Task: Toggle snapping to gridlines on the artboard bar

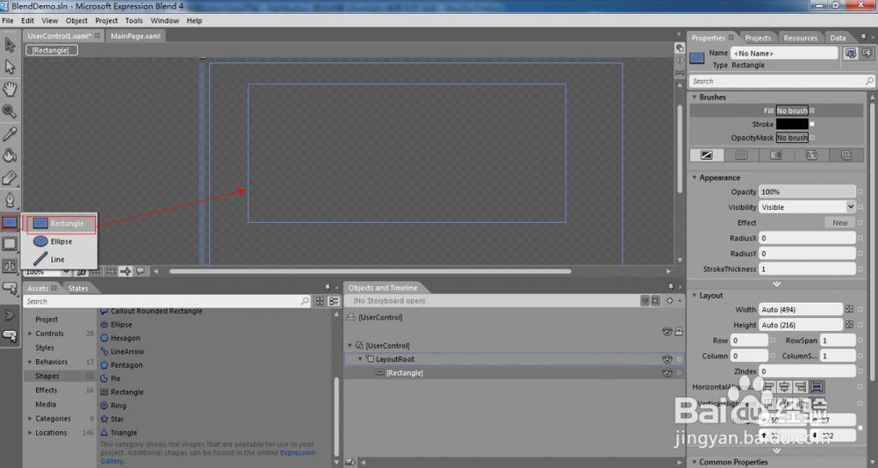Action: coord(111,272)
